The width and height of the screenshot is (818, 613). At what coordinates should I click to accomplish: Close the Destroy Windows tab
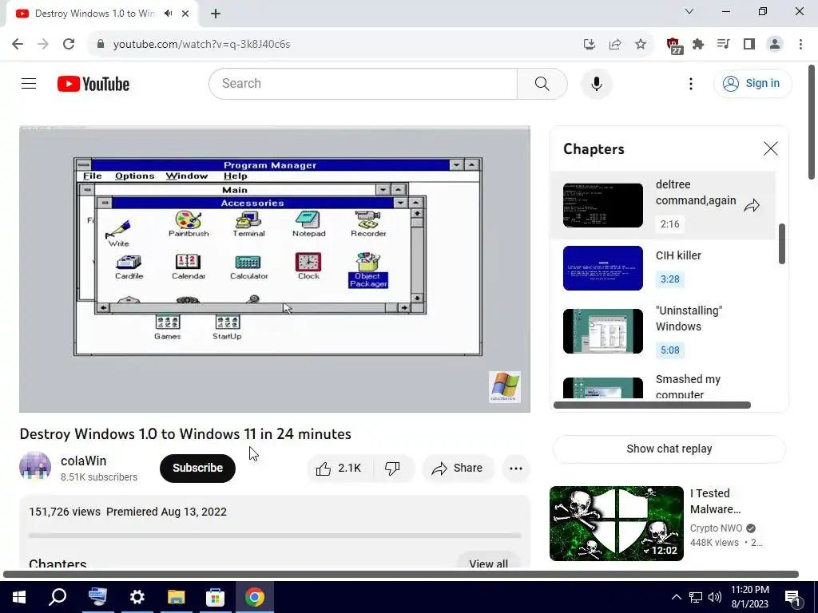pyautogui.click(x=185, y=14)
